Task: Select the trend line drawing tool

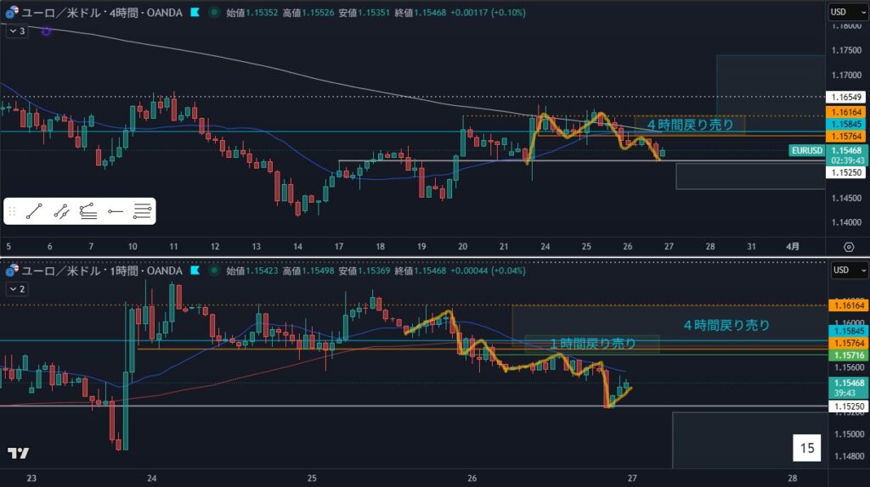Action: click(x=35, y=211)
